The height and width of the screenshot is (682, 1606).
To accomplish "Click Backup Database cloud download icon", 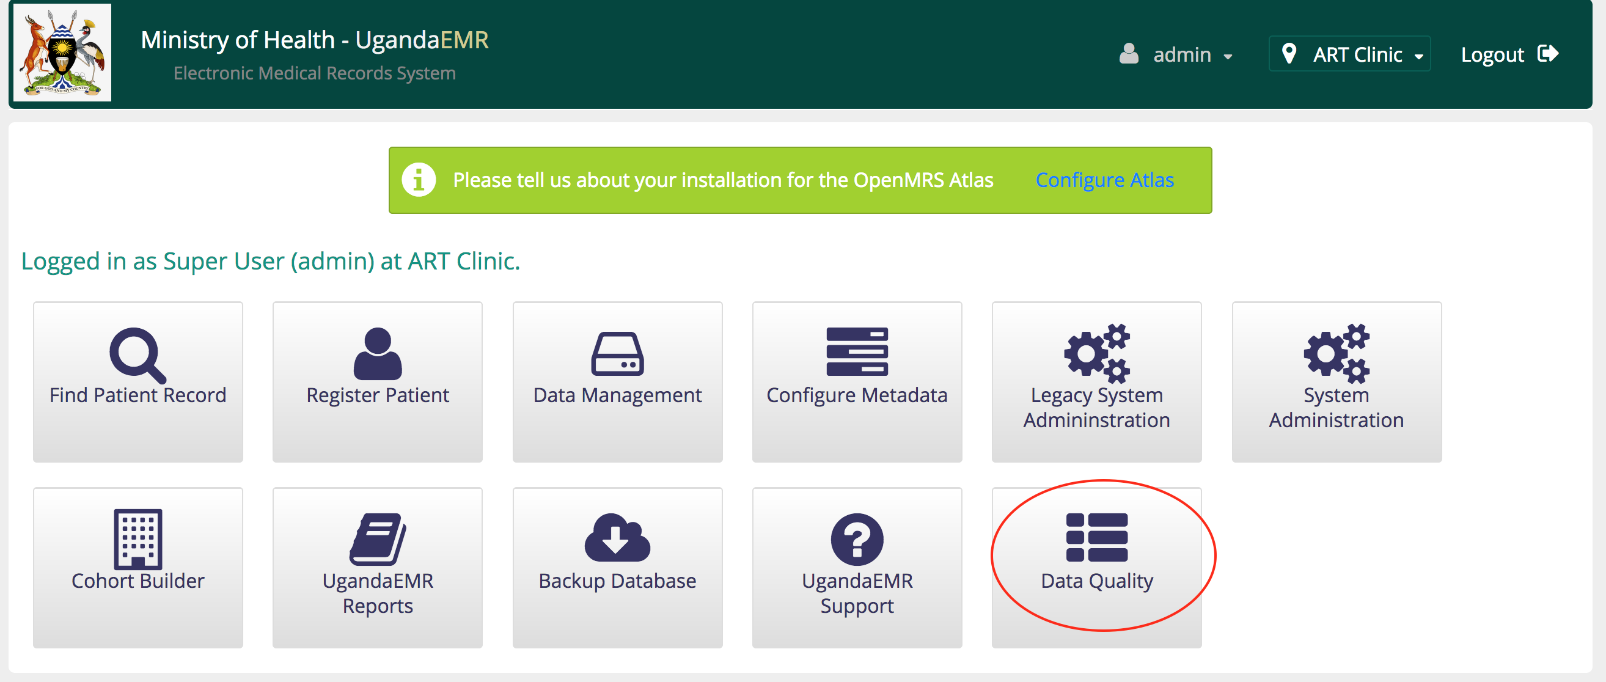I will tap(617, 537).
